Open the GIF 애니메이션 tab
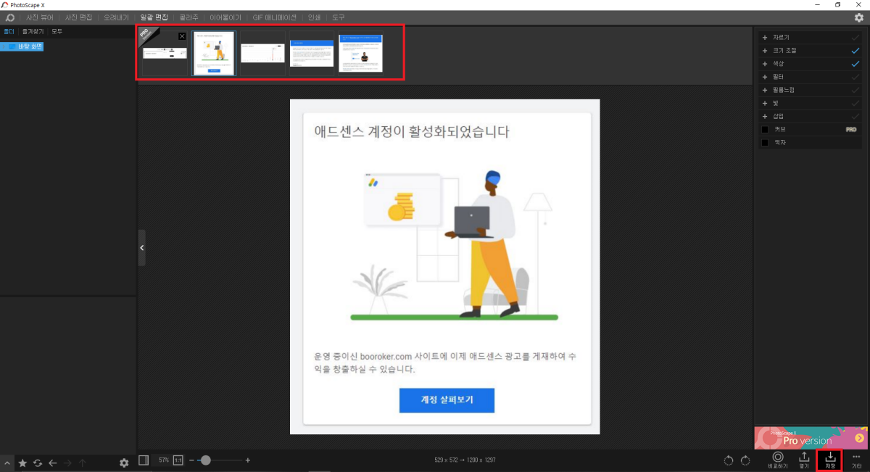 tap(275, 17)
